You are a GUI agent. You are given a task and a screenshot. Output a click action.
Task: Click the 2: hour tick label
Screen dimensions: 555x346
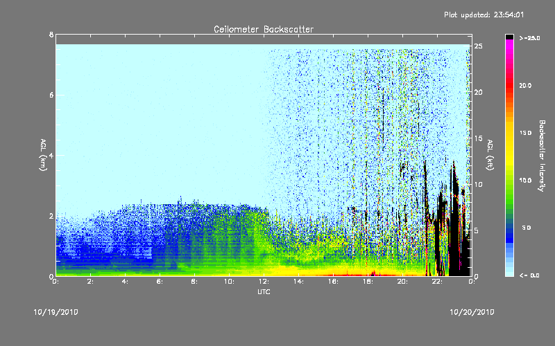90,282
